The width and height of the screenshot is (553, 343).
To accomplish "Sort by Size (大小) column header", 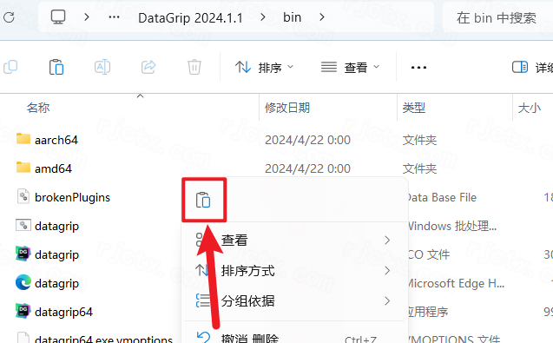I will point(529,108).
